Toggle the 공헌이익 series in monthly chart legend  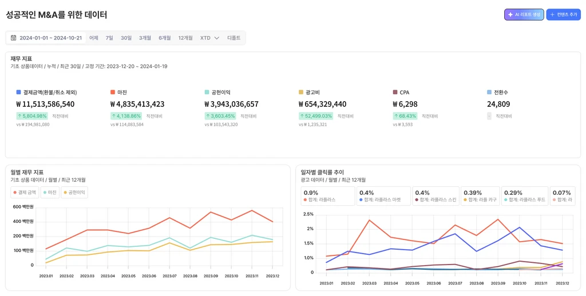point(74,193)
